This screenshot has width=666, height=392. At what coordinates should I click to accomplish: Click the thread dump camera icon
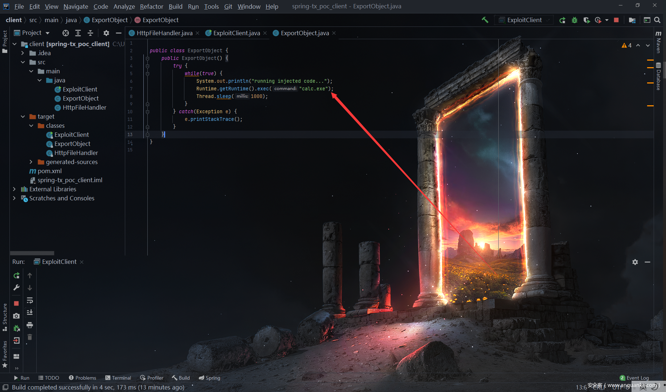tap(16, 316)
